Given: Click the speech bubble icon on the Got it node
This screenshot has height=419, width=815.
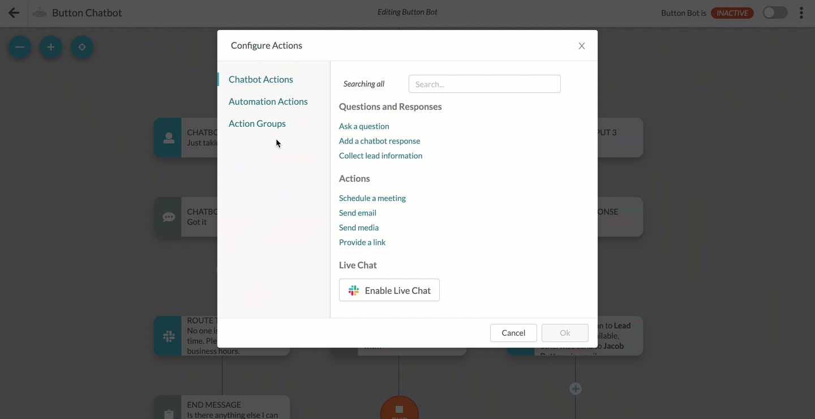Looking at the screenshot, I should click(169, 217).
